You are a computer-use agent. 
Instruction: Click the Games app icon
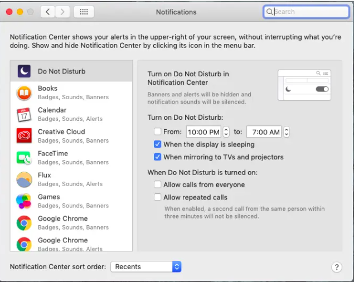[23, 201]
